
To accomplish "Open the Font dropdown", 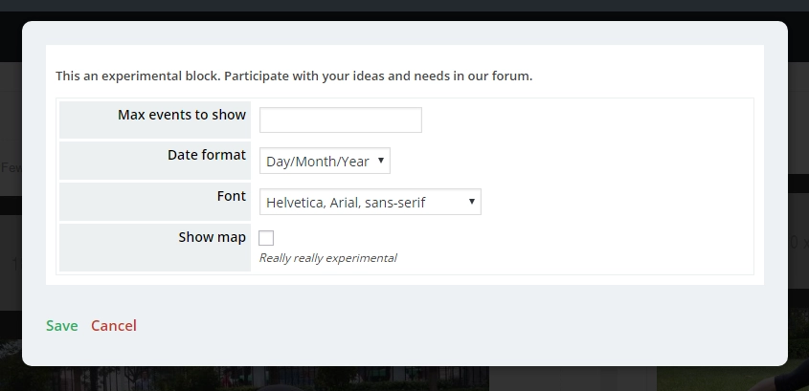I will [370, 202].
